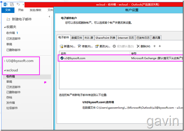Open 已删除邮件 under 收藏夹
This screenshot has height=131, width=184.
[13, 50]
